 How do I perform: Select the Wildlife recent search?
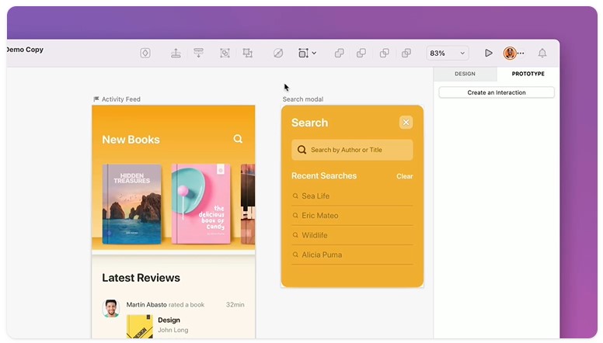pyautogui.click(x=352, y=235)
